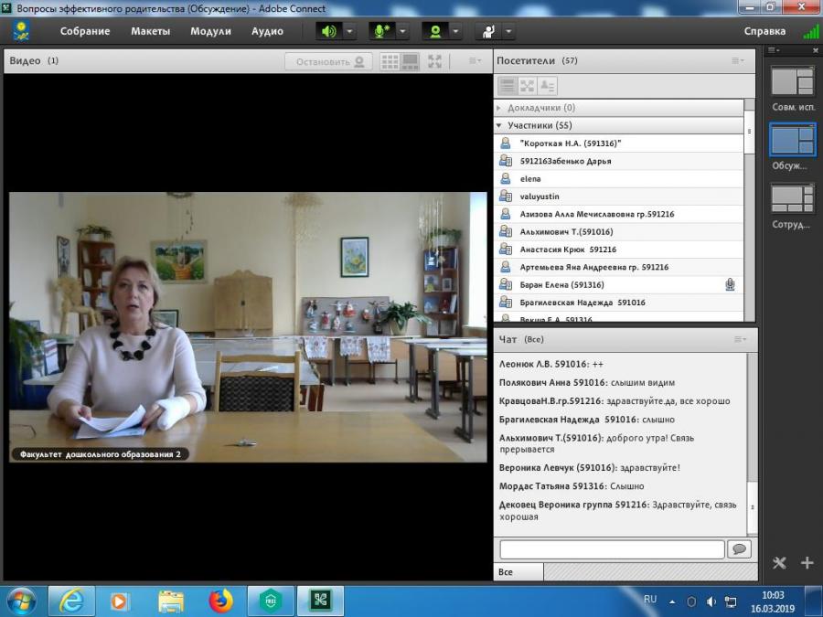
Task: Maximize the video pod to fullscreen
Action: point(434,62)
